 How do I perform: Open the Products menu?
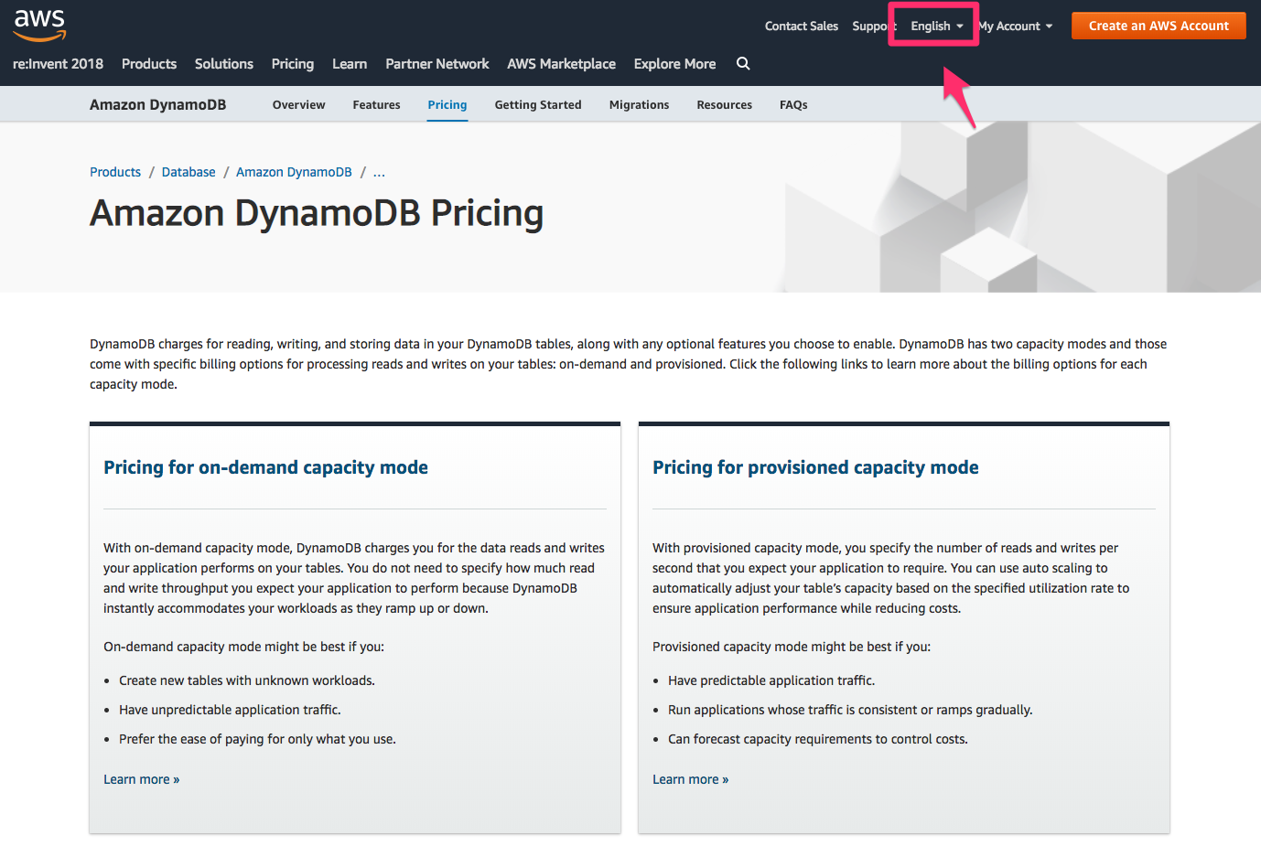click(148, 64)
